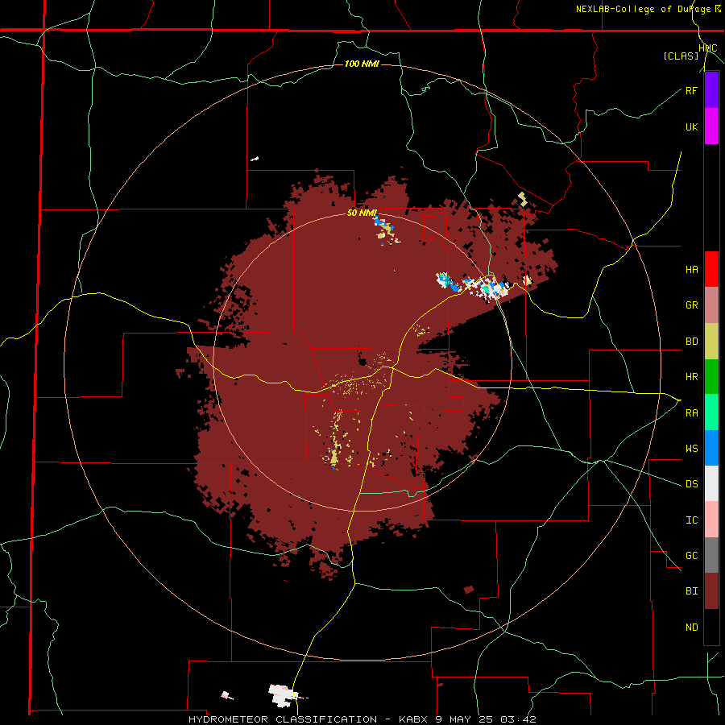Click the RF purple legend swatch

coord(711,90)
